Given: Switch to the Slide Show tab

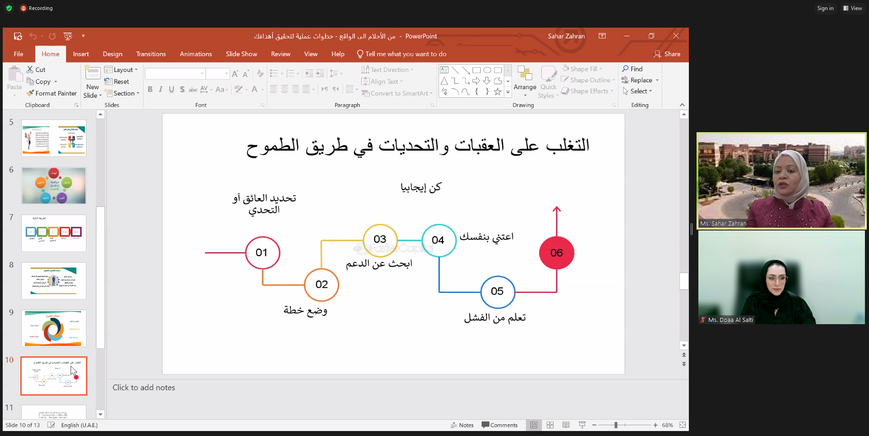Looking at the screenshot, I should (x=241, y=54).
